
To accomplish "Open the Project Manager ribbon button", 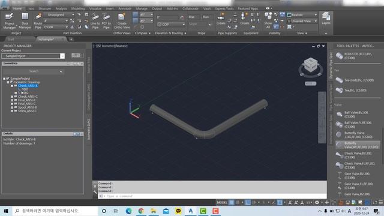I will [x=10, y=21].
